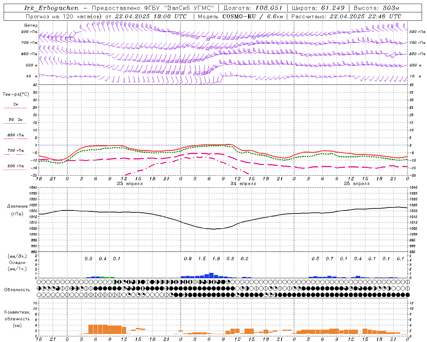
Task: Click the elevation value 303м
Action: point(390,8)
